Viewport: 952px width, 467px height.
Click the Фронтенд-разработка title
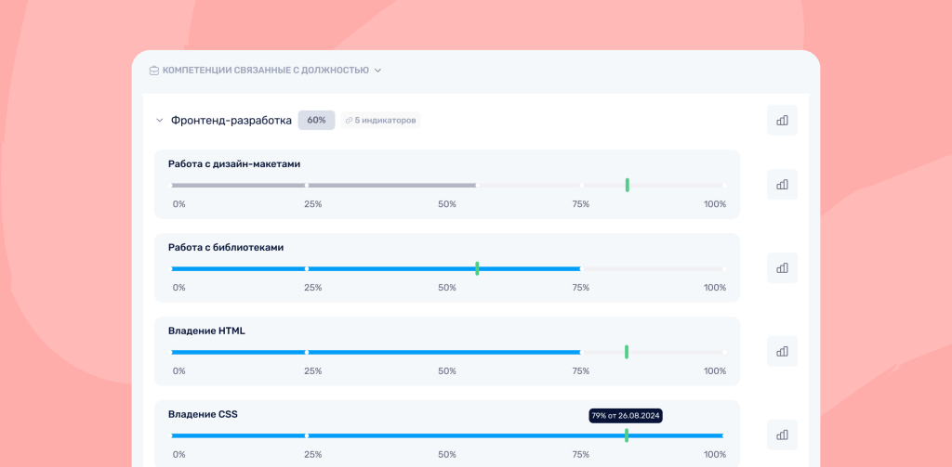point(231,120)
